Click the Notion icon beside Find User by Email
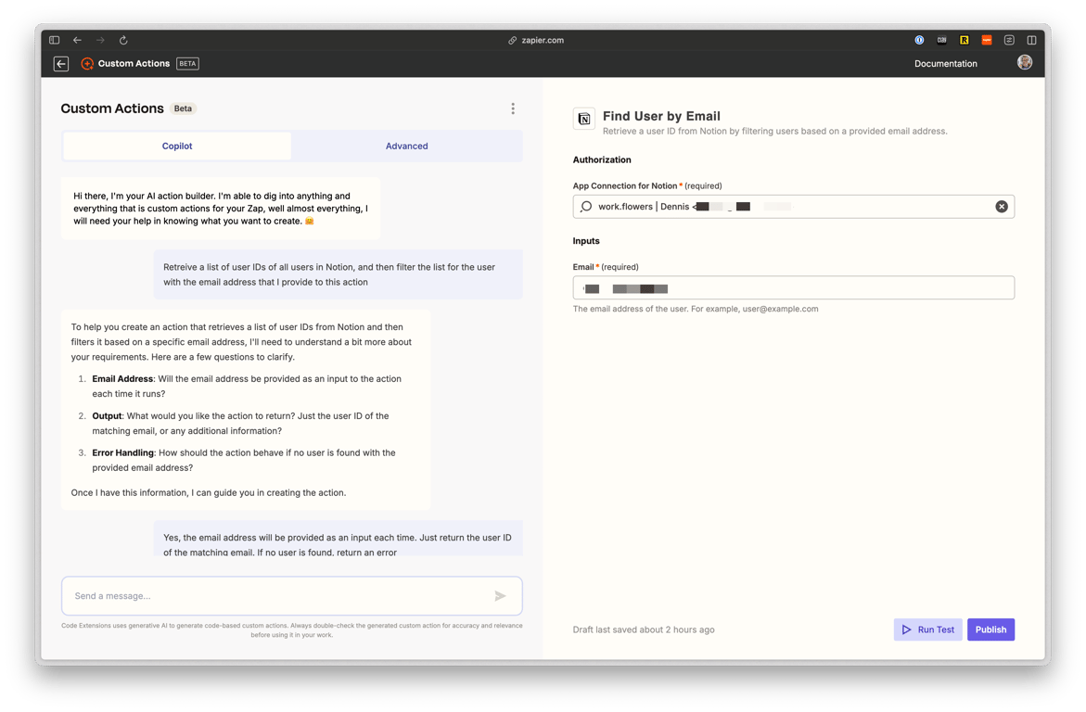The height and width of the screenshot is (712, 1086). click(584, 119)
